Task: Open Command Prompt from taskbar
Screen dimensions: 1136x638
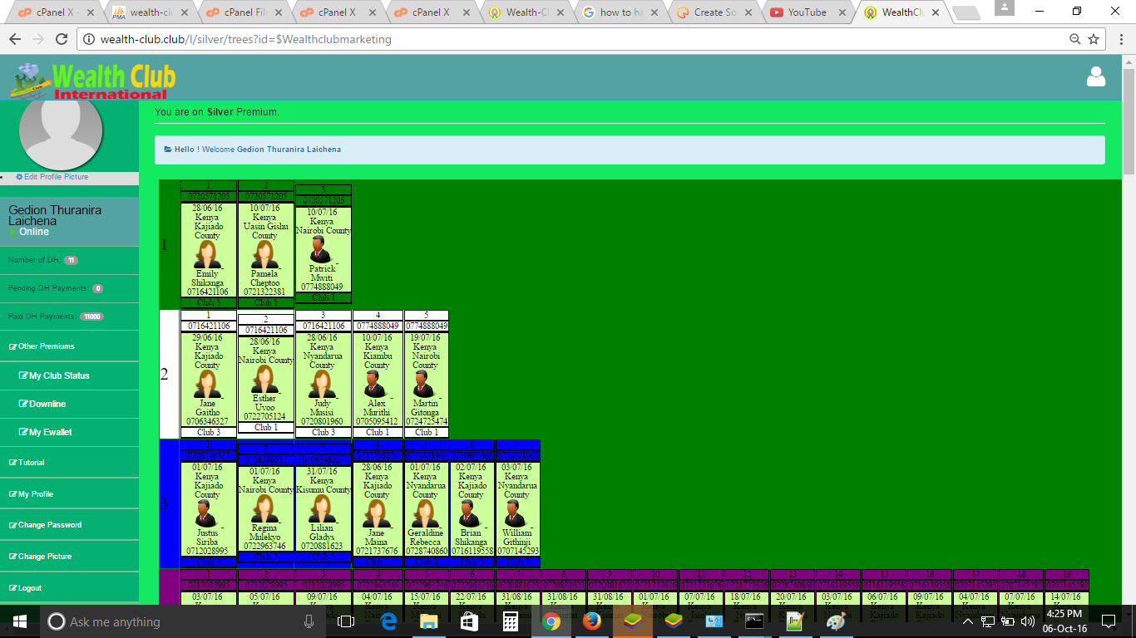Action: pyautogui.click(x=754, y=621)
